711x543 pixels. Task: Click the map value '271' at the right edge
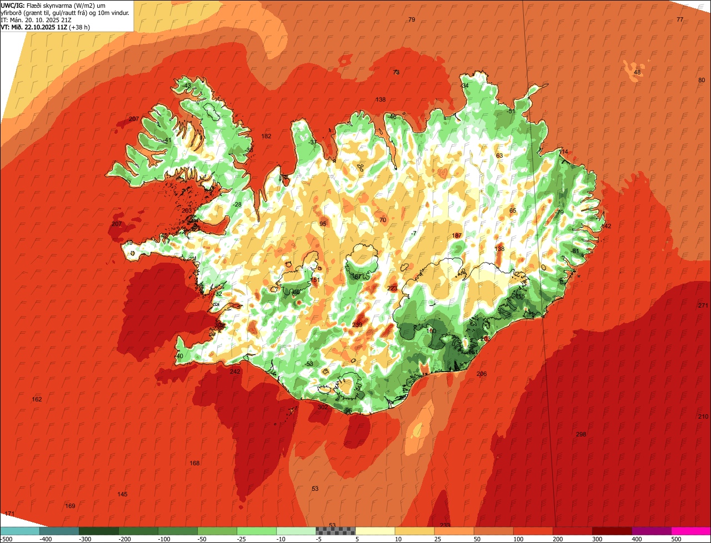point(703,306)
